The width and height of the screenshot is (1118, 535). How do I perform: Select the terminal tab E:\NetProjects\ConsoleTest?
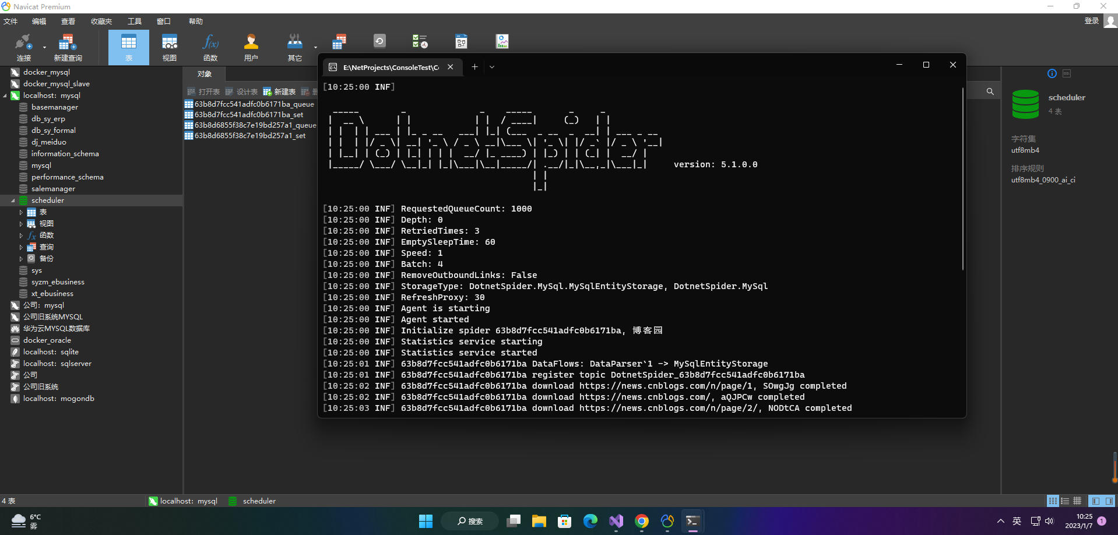[x=391, y=67]
